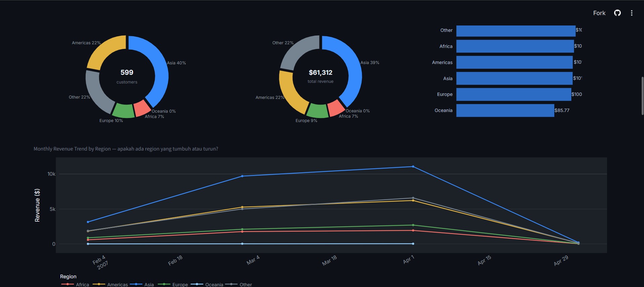Click the Asia line's Apr 1 peak point
The image size is (644, 287).
pyautogui.click(x=413, y=167)
